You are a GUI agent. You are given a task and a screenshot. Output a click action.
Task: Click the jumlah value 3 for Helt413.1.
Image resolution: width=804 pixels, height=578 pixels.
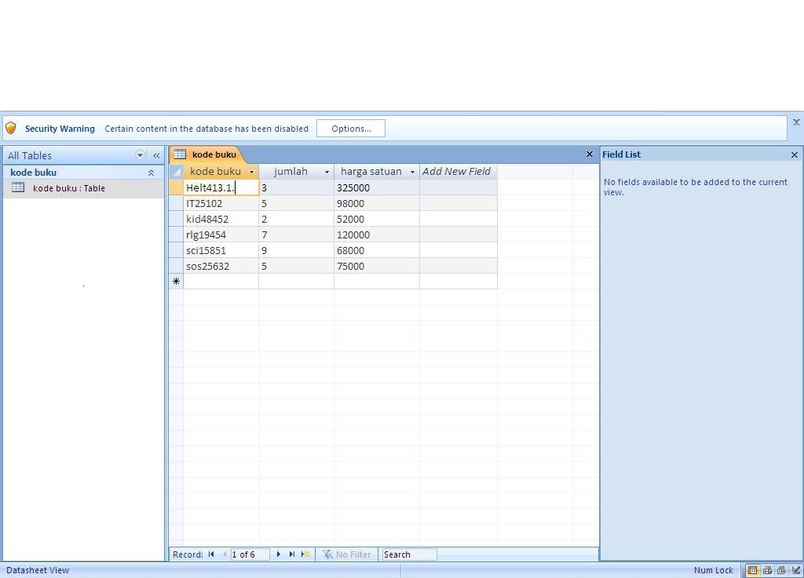(296, 188)
